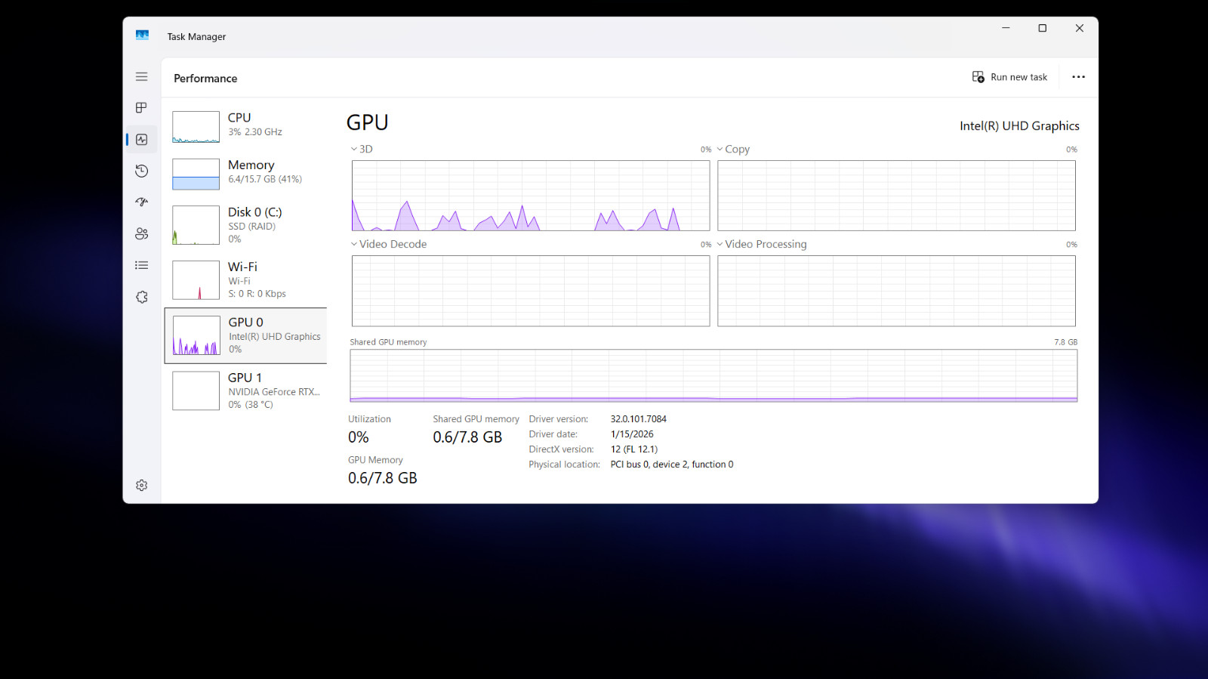Open the Video Decode graph dropdown
The image size is (1208, 679).
[x=389, y=245]
